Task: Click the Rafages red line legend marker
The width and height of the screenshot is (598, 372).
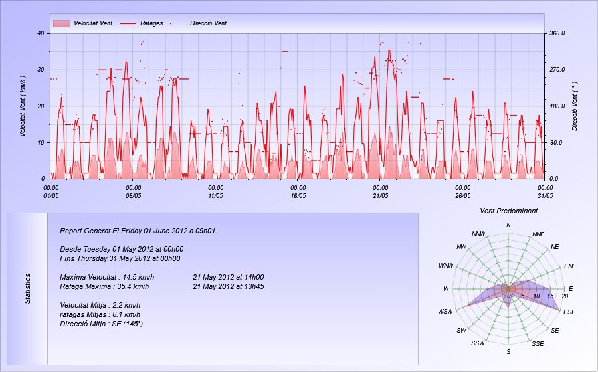Action: tap(128, 23)
